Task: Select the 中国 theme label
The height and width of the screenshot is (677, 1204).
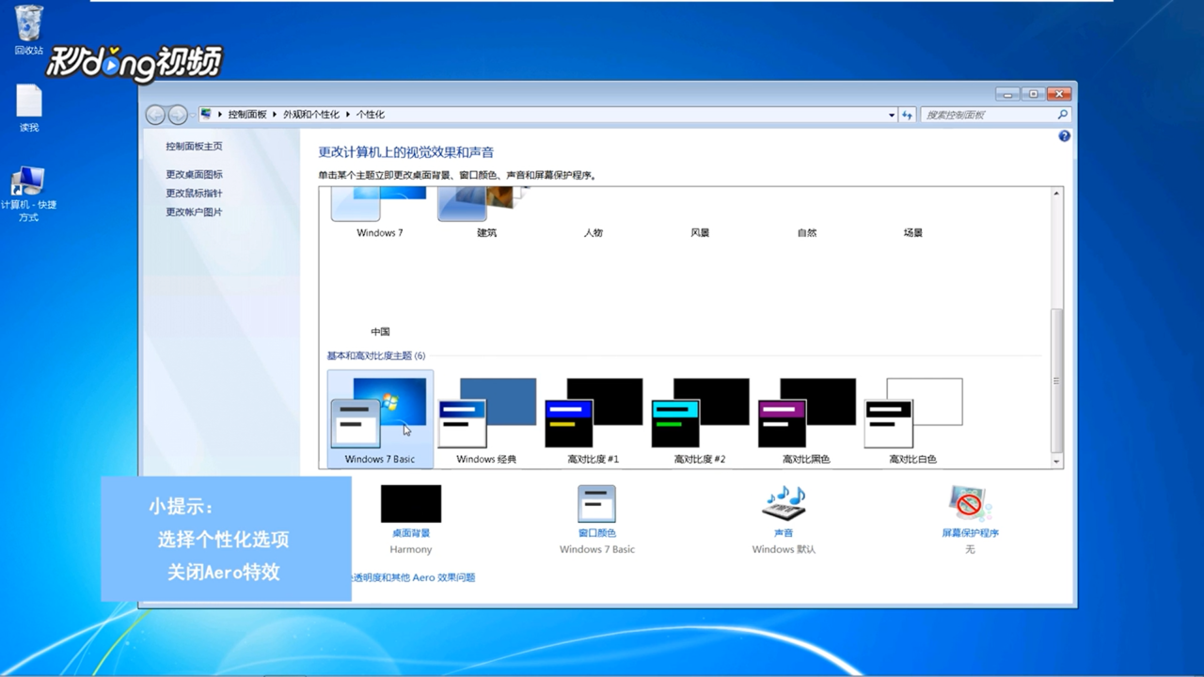Action: pyautogui.click(x=380, y=332)
